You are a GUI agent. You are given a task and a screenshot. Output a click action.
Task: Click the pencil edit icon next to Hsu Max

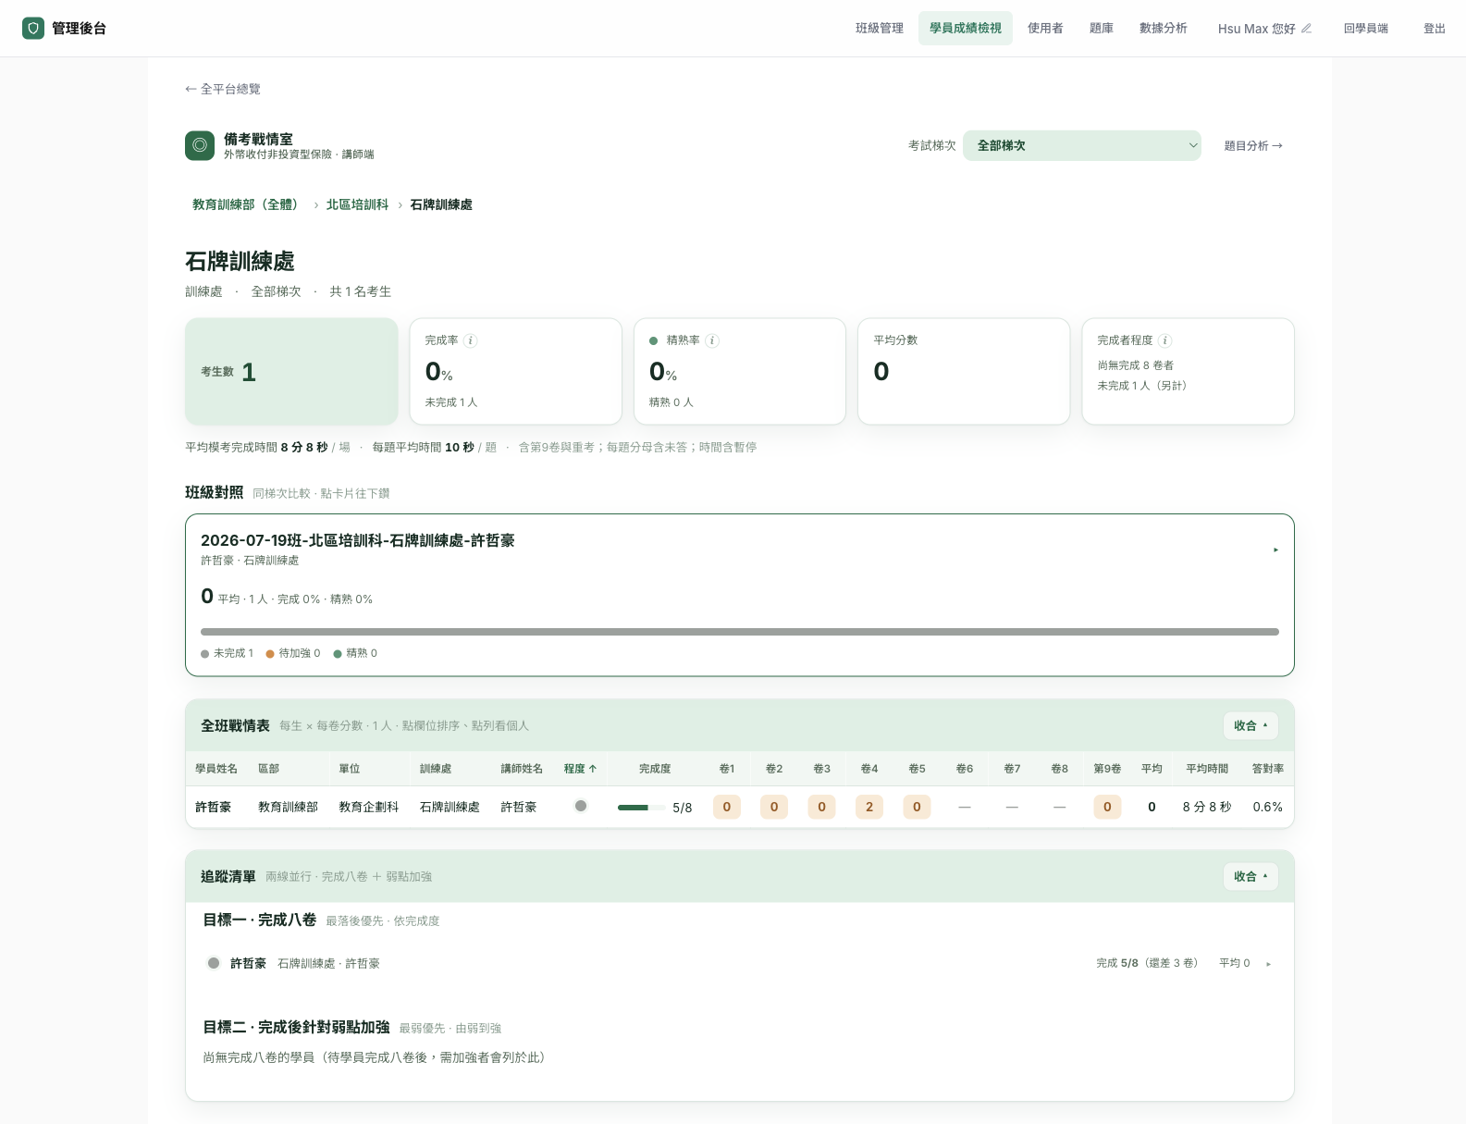1306,29
